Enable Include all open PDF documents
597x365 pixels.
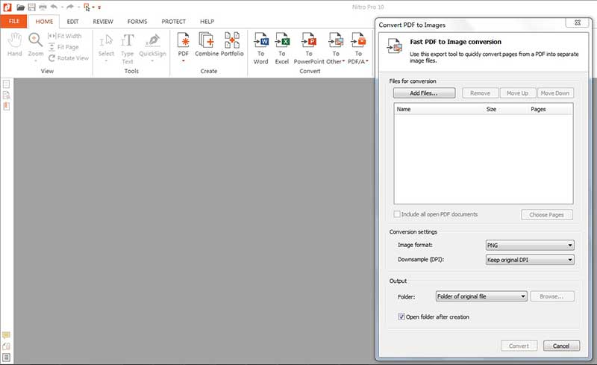pyautogui.click(x=397, y=214)
